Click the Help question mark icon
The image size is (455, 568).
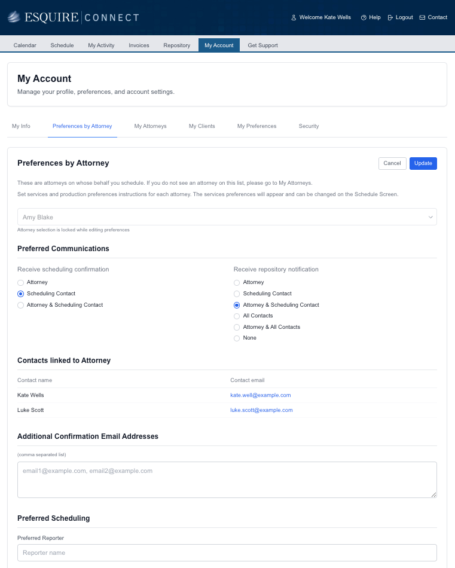364,17
